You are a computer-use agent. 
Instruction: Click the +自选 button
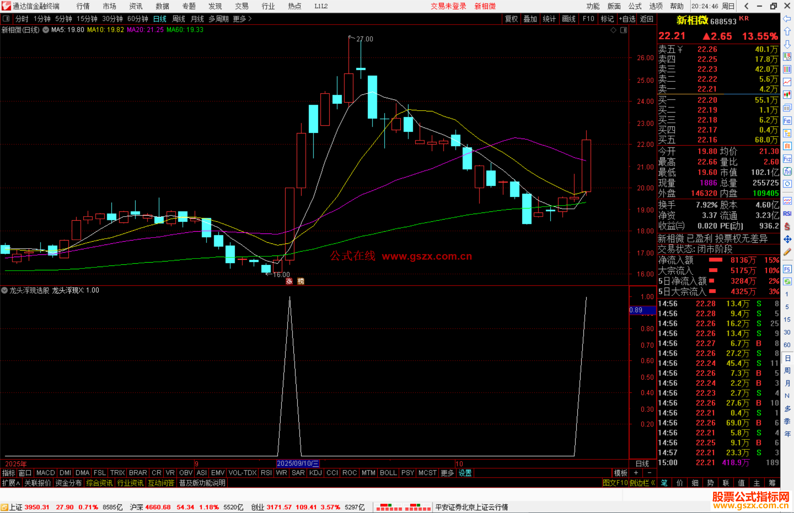[x=627, y=19]
